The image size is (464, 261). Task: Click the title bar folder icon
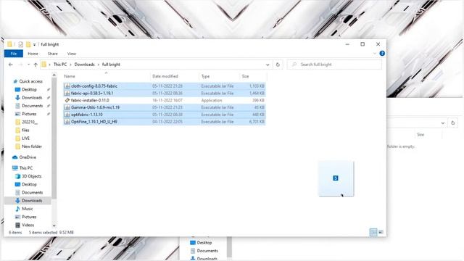tap(9, 44)
